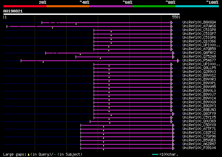Viewport: 222px width, 157px height.
Task: Click the UniRef100_B8BJN3 hit name
Action: pyautogui.click(x=199, y=110)
